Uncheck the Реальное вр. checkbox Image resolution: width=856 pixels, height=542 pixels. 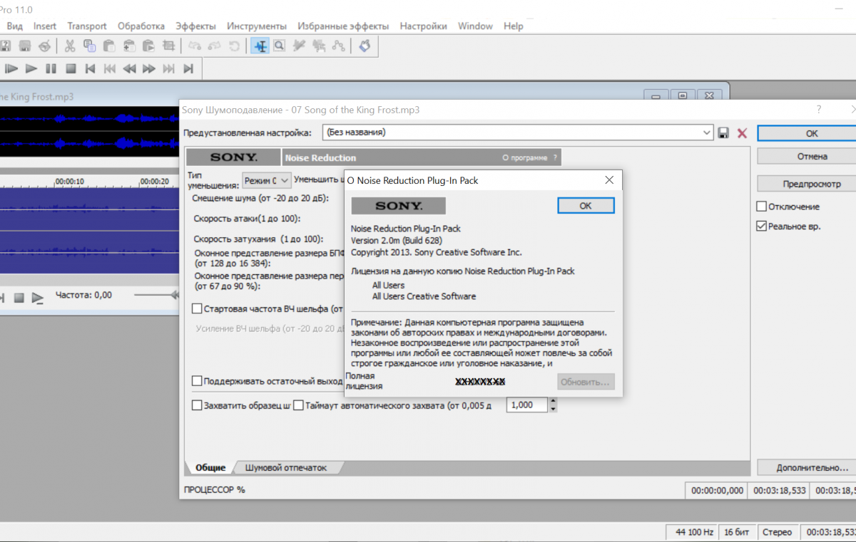761,226
